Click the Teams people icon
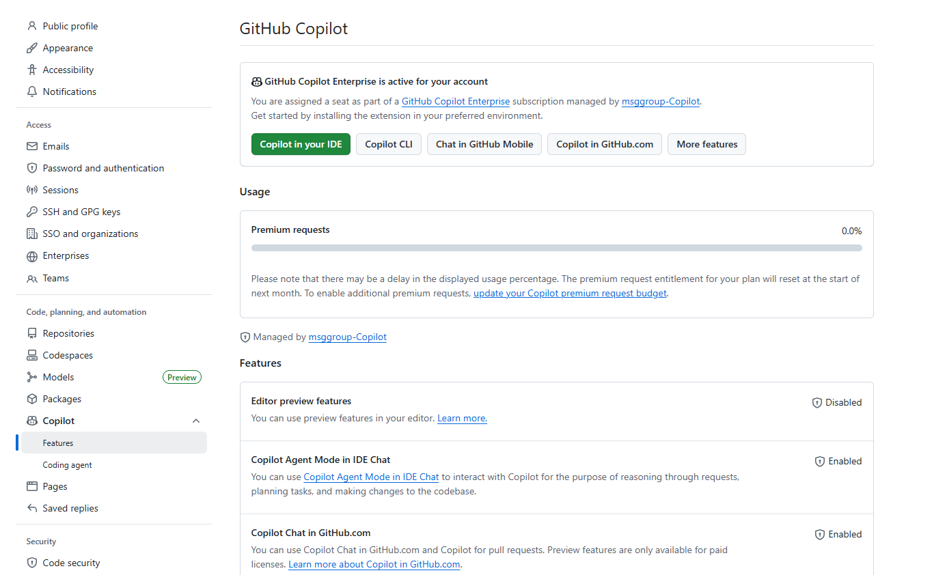The width and height of the screenshot is (934, 575). click(31, 279)
